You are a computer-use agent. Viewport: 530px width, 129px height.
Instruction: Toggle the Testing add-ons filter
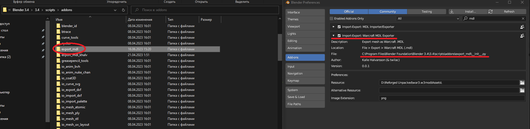coord(426,12)
